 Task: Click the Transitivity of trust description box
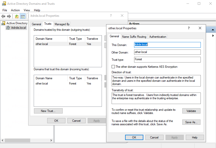pos(156,98)
